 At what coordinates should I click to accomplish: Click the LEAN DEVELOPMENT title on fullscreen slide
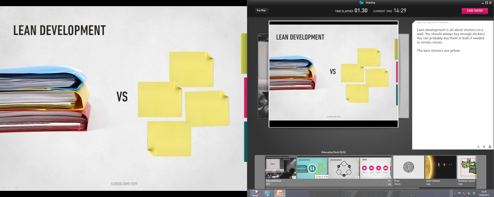click(x=59, y=30)
